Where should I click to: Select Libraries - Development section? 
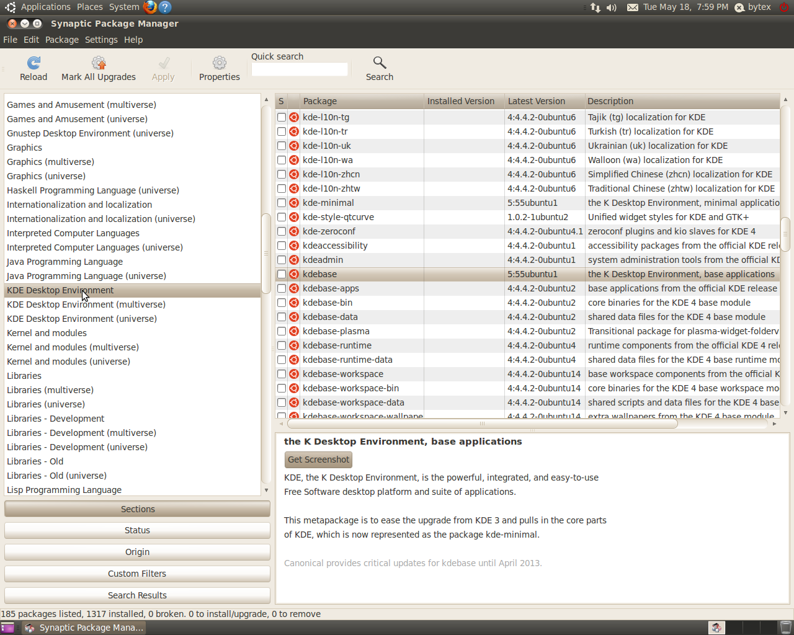click(x=56, y=419)
